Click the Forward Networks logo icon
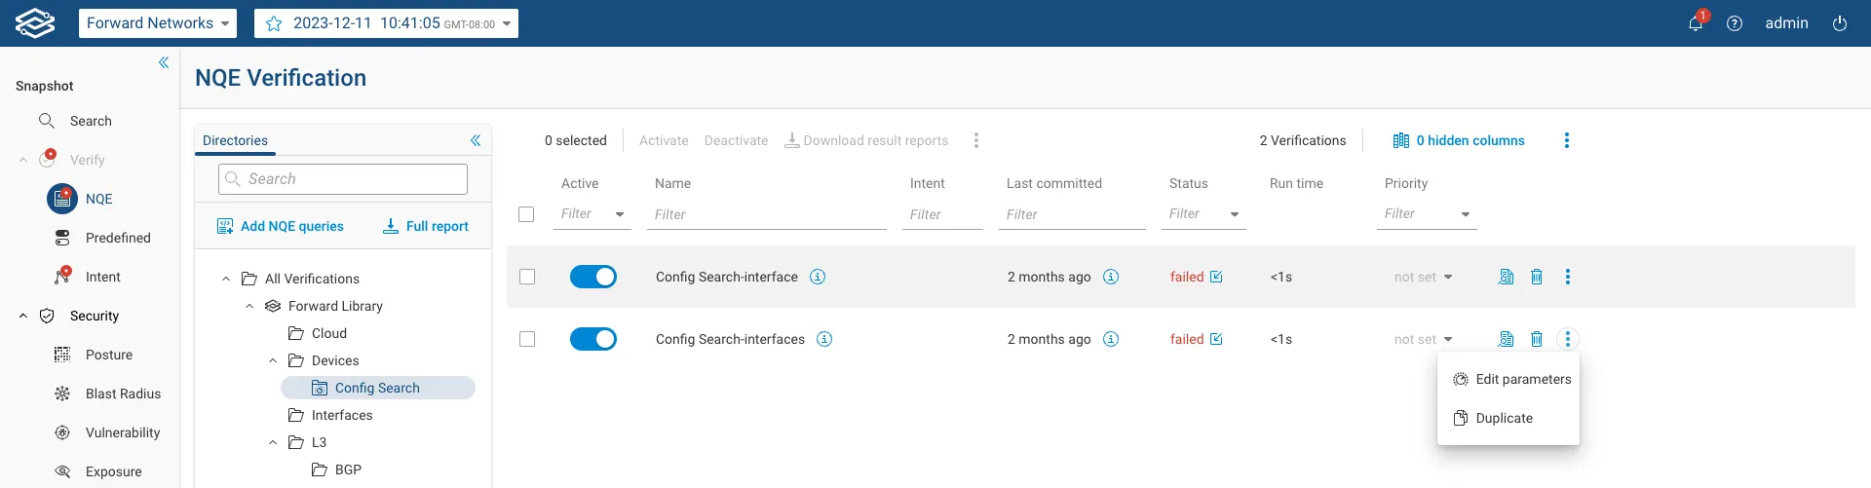1871x488 pixels. (35, 23)
